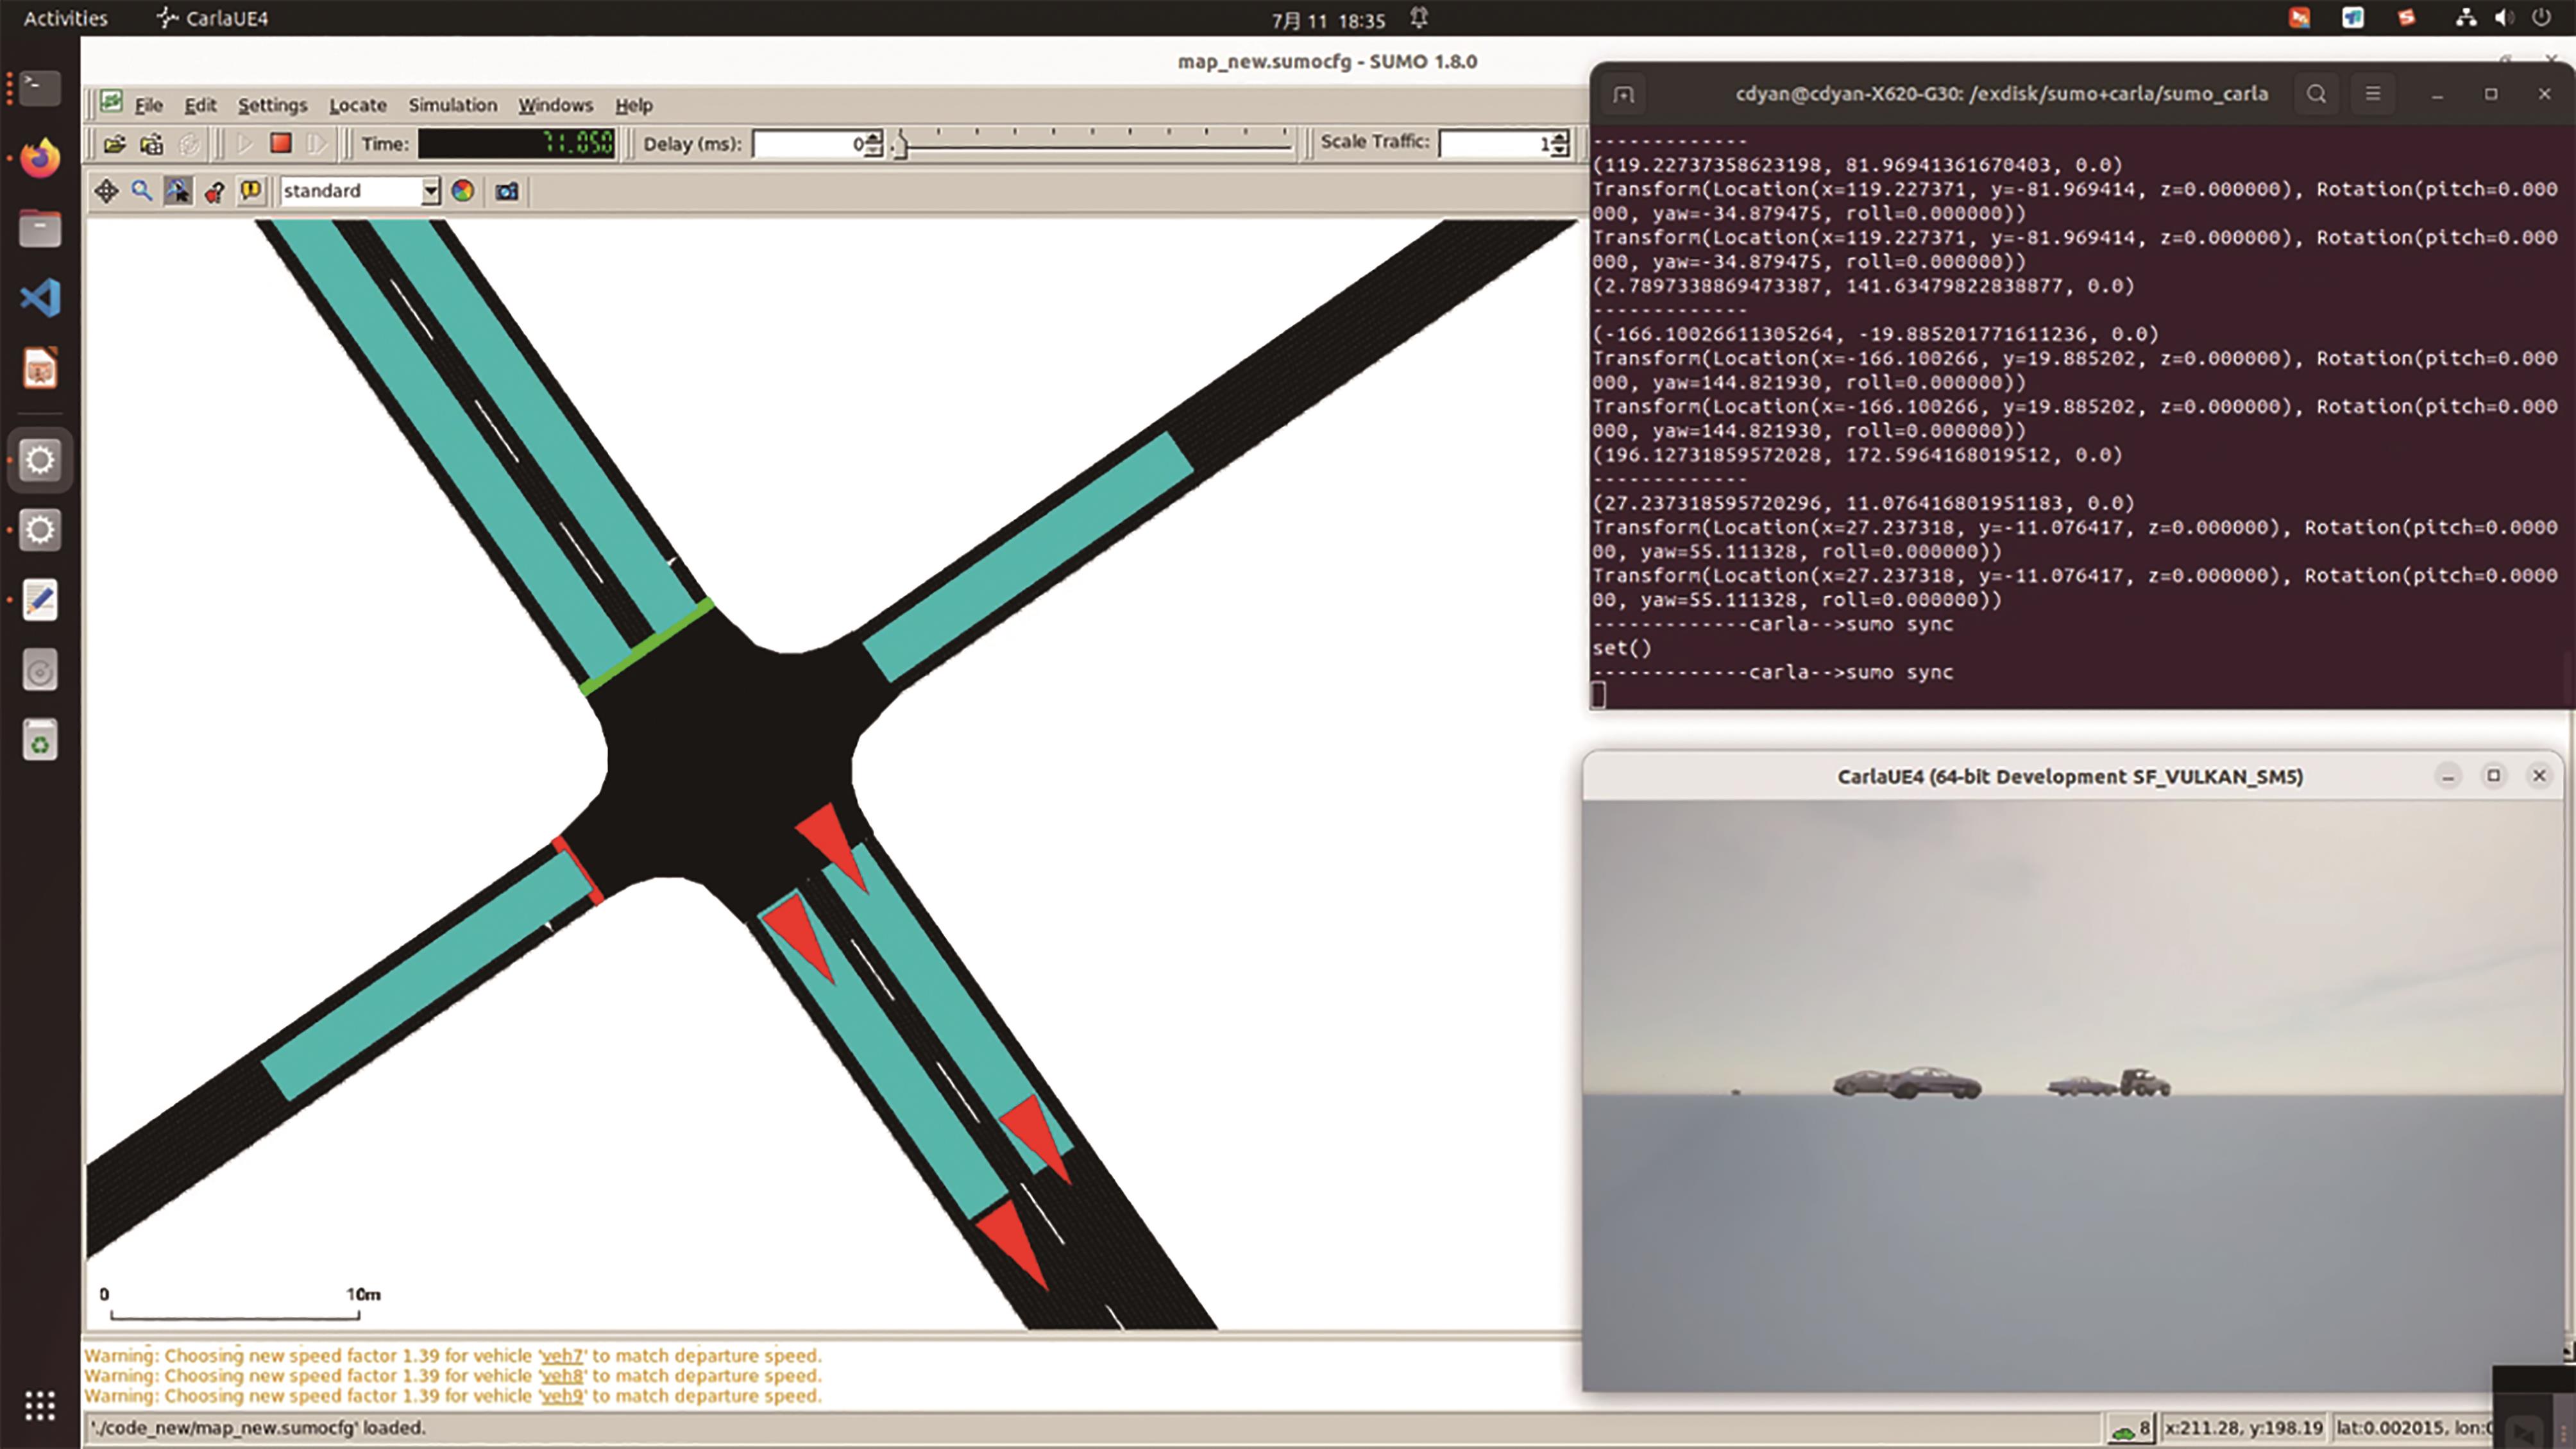Toggle the pointer selection tool button
The image size is (2576, 1449).
(178, 191)
